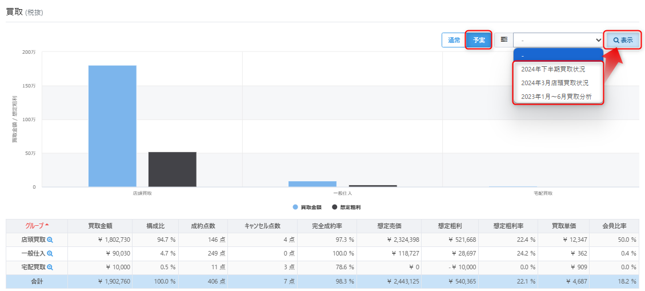Sort by the 想定粗利率 column header
Screen dimensions: 645x291
click(x=508, y=226)
